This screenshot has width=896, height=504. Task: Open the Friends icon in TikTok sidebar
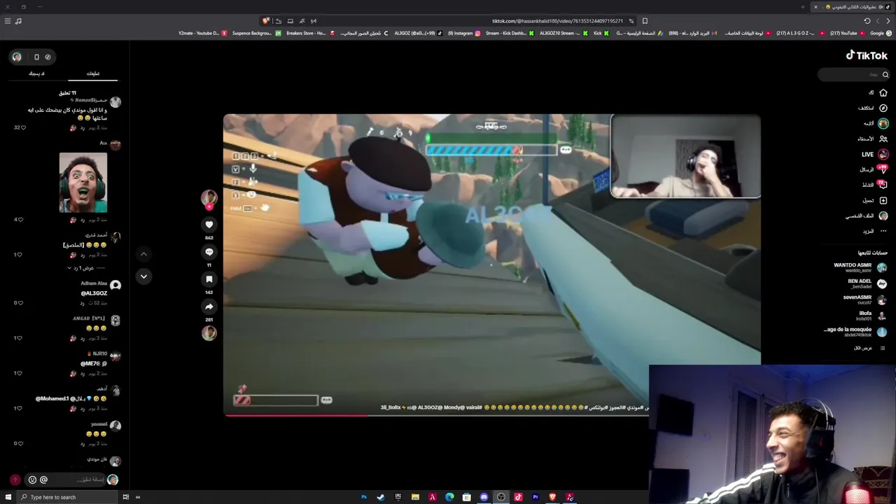883,139
